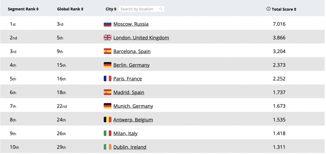This screenshot has height=154, width=326.
Task: Sort table by Global Rank column
Action: click(x=70, y=9)
